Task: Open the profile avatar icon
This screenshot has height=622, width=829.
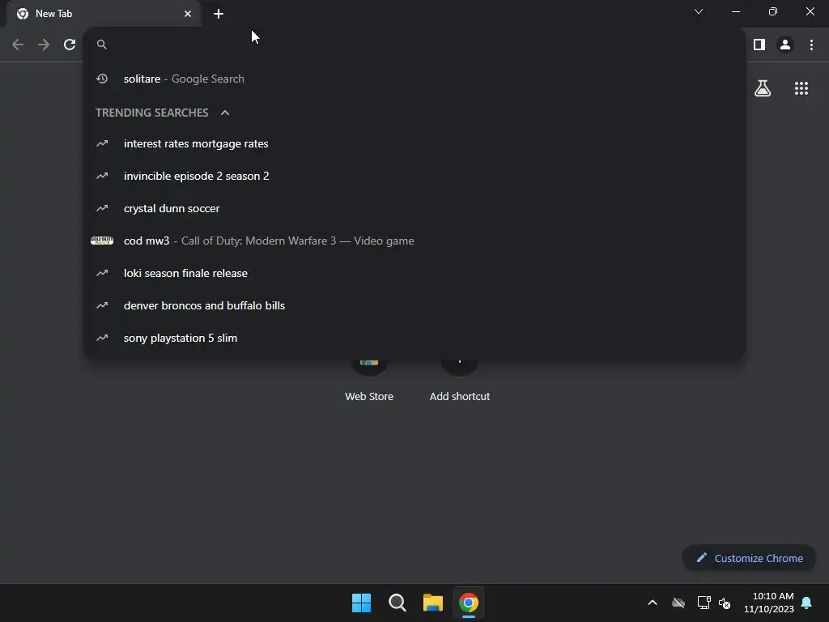Action: click(x=785, y=45)
